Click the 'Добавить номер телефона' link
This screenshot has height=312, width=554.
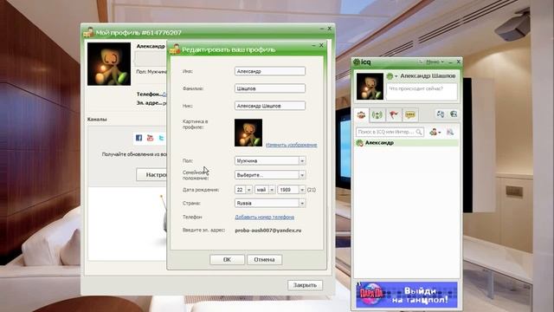click(265, 218)
